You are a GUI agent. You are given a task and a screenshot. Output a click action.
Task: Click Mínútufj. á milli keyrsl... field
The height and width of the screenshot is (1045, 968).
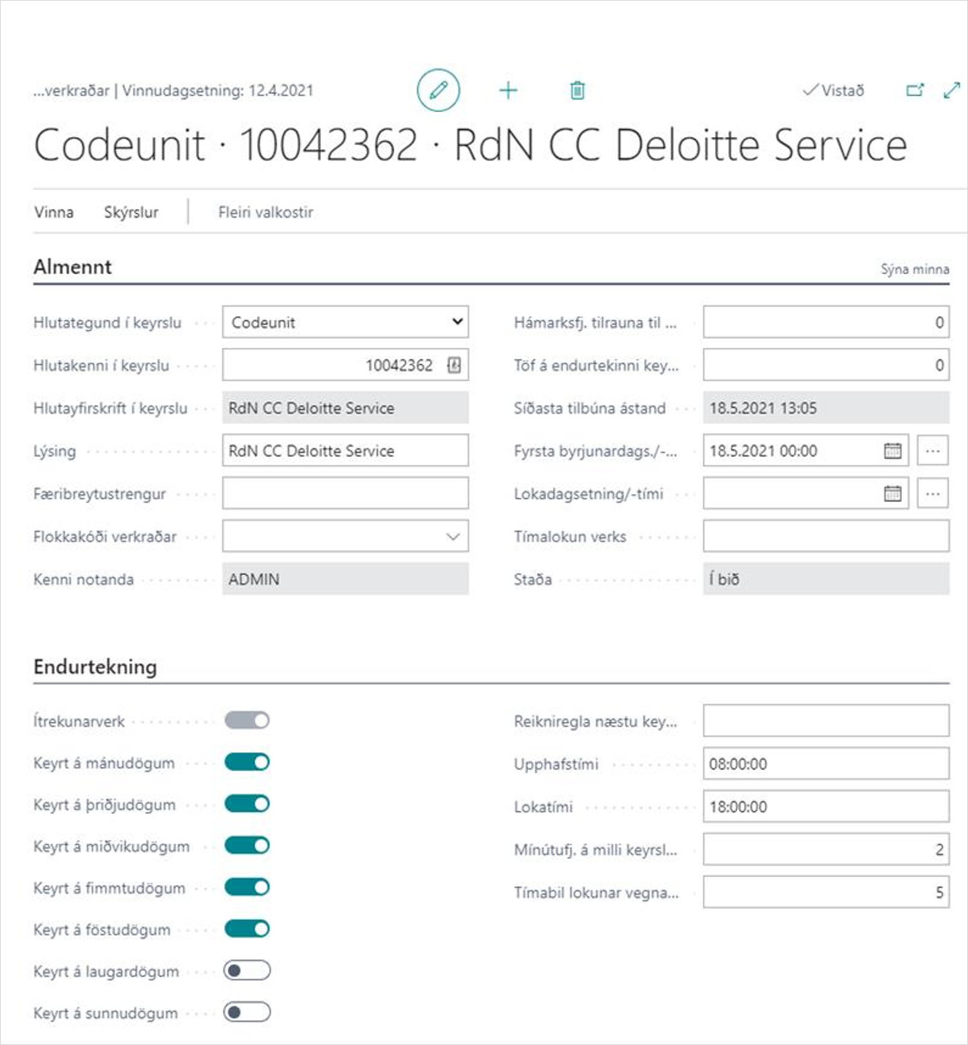[826, 850]
